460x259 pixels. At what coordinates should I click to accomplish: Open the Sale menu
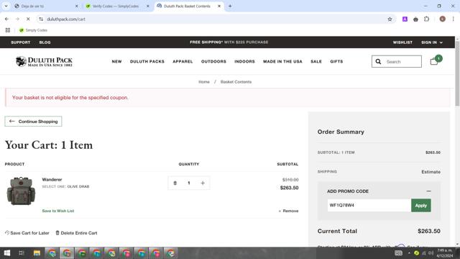point(316,61)
